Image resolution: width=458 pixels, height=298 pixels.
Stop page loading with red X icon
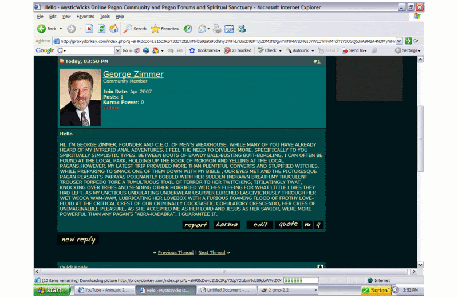89,29
